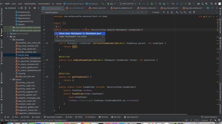Screen dimensions: 222x124
Task: Toggle Commit side panel
Action: 1,44
